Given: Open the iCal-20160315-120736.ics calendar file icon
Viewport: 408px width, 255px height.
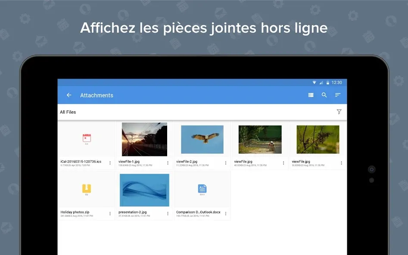Looking at the screenshot, I should coord(87,139).
